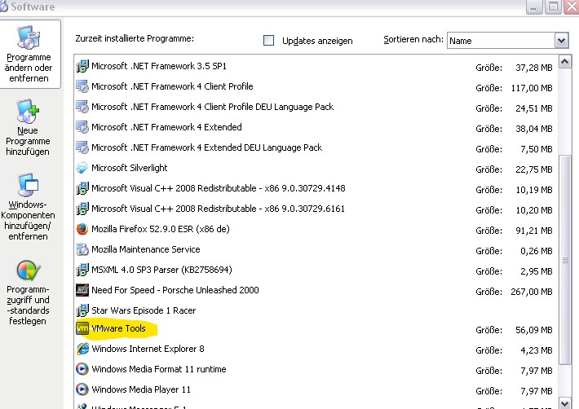The width and height of the screenshot is (579, 409).
Task: Click the MSXML 4.0 SP3 Parser icon
Action: [x=82, y=270]
